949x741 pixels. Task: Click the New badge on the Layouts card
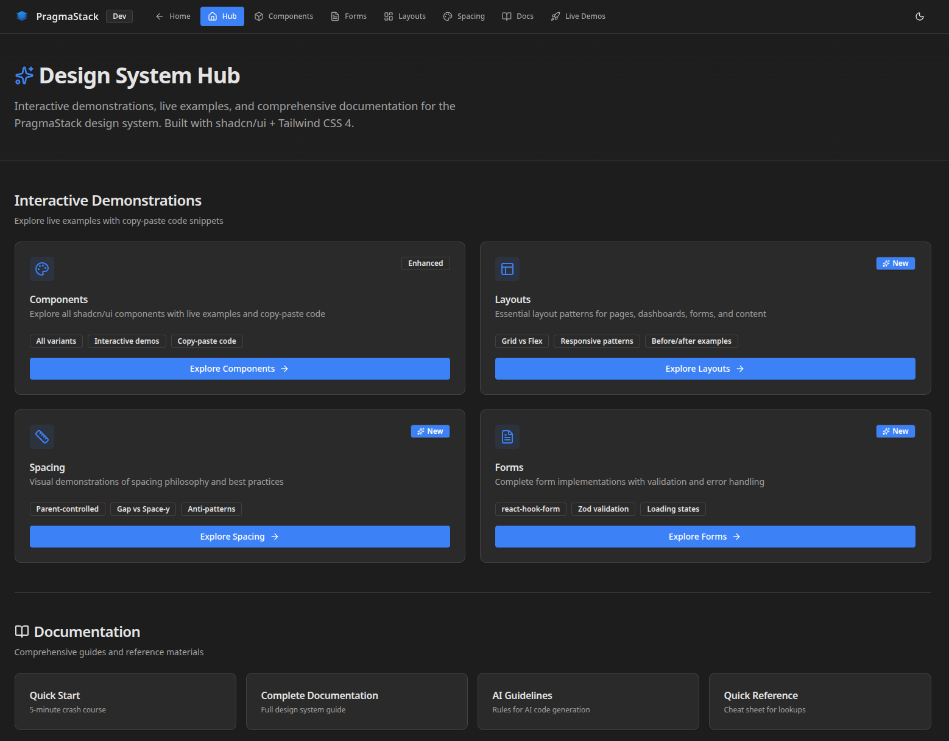click(895, 263)
